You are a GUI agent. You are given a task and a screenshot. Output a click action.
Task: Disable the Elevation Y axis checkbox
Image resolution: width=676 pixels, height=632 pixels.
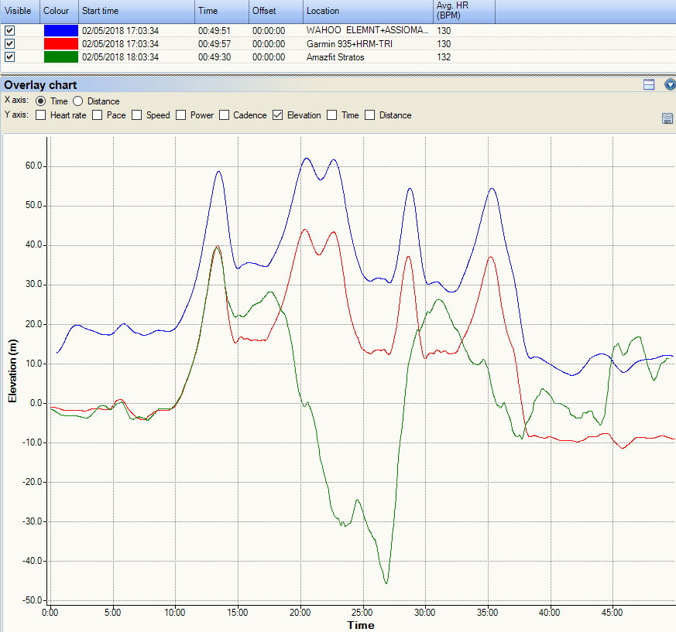pyautogui.click(x=278, y=115)
